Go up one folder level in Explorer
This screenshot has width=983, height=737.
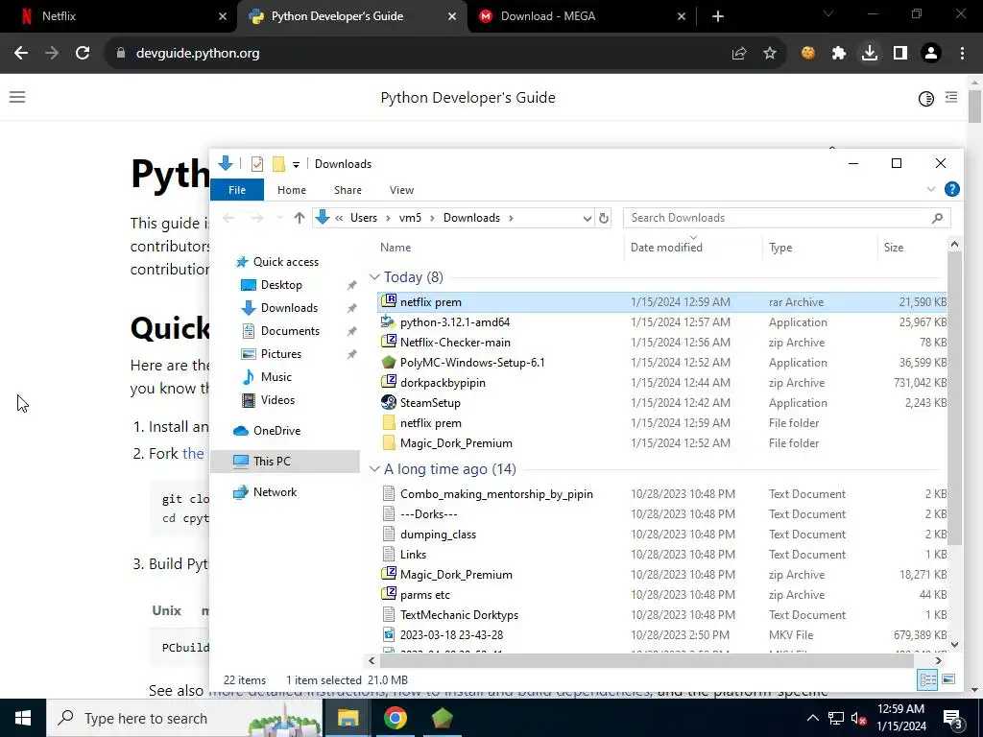point(300,218)
